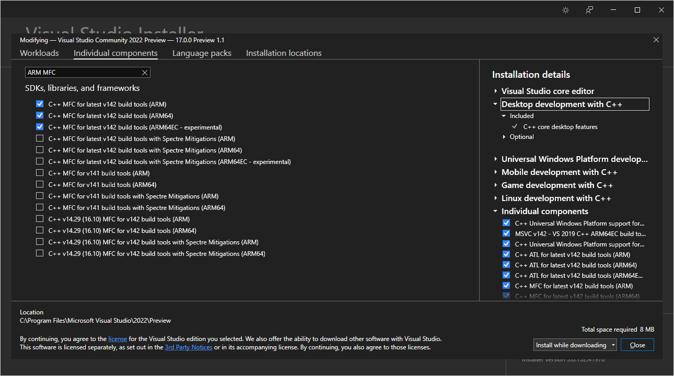Uncheck C++ Universal Windows Platform support below MSVC v142
This screenshot has height=376, width=674.
pyautogui.click(x=506, y=244)
